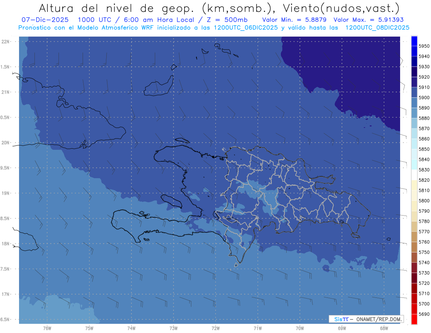The image size is (431, 333).
Task: Click the colorbar label 5710
Action: click(424, 293)
